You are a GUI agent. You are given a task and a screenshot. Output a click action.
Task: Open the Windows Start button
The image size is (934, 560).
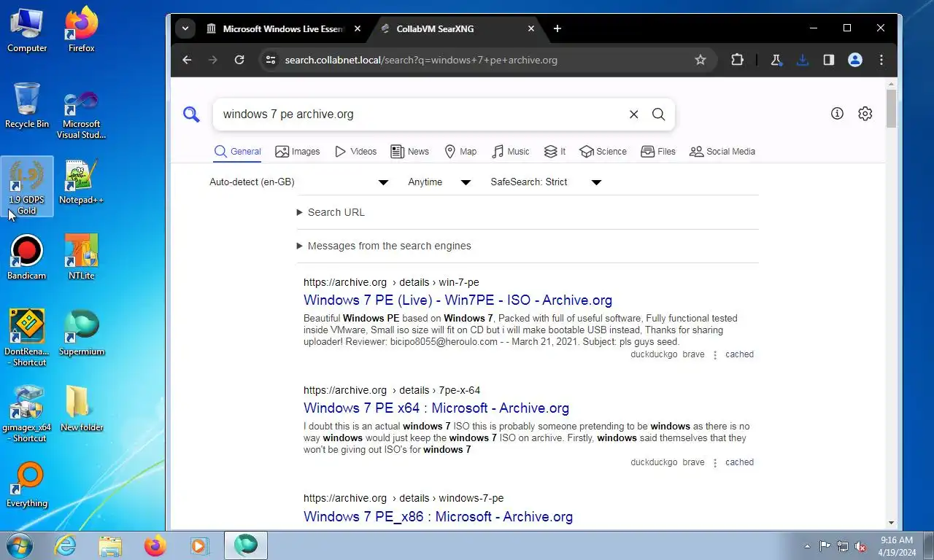click(19, 545)
